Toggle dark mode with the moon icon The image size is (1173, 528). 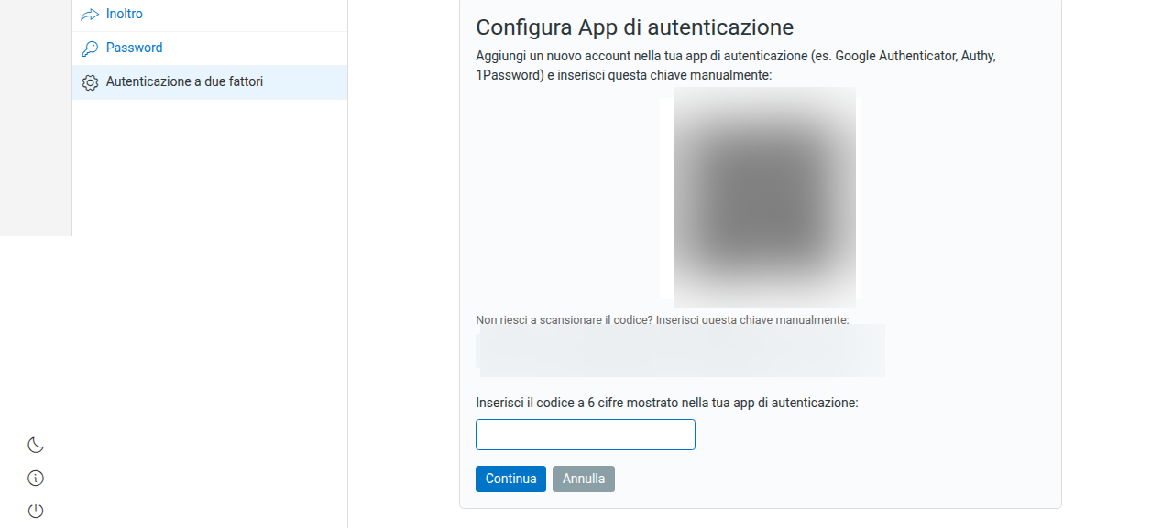[x=36, y=446]
